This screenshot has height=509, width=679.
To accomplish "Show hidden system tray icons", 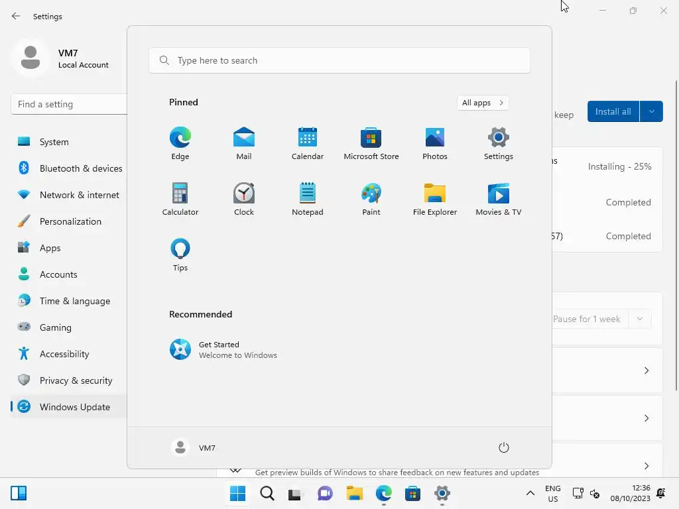I will click(530, 493).
